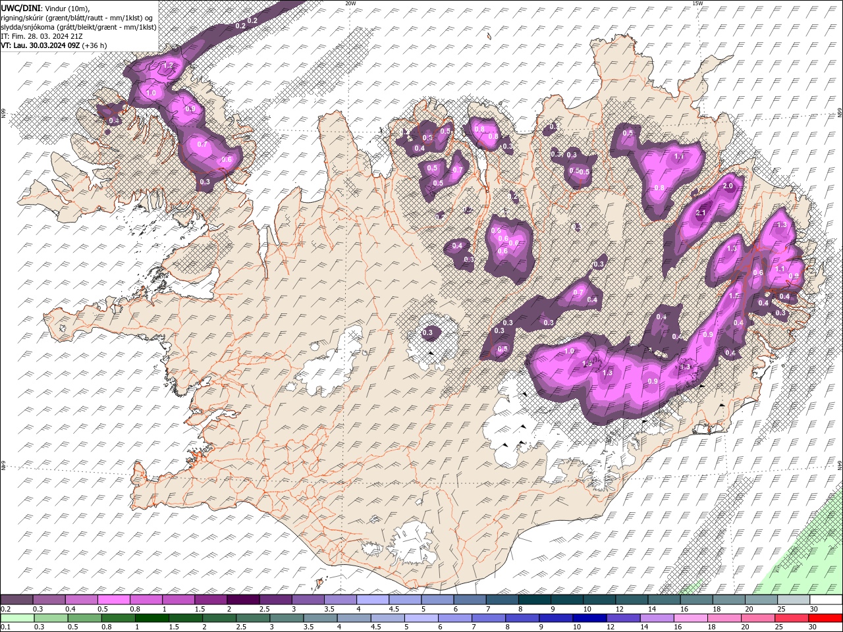The width and height of the screenshot is (843, 632).
Task: Pick the 4 light lavender swatch in snow legend
Action: (x=373, y=600)
